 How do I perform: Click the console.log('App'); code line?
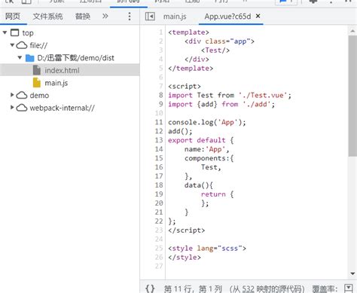207,122
